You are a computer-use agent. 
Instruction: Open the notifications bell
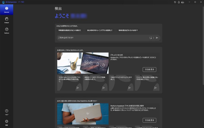(179, 2)
